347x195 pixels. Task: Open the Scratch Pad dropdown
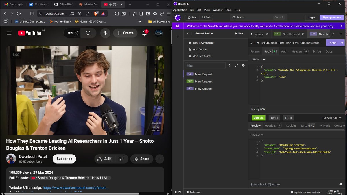coord(204,34)
